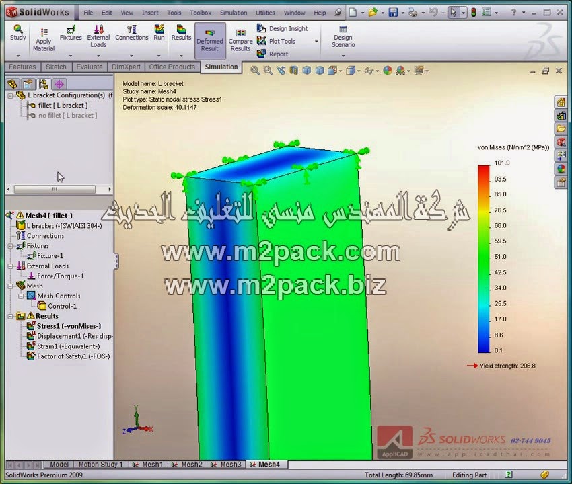Viewport: 572px width, 484px height.
Task: Open the Insert menu
Action: click(x=150, y=13)
